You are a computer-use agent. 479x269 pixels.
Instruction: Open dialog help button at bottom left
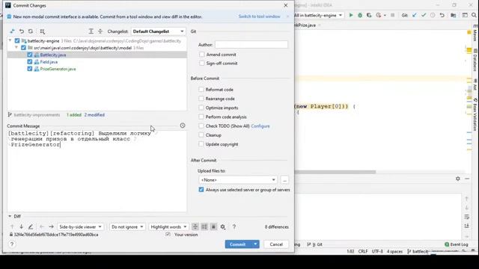click(12, 244)
